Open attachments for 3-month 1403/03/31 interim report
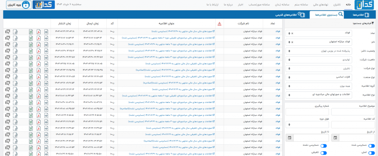 [15, 57]
